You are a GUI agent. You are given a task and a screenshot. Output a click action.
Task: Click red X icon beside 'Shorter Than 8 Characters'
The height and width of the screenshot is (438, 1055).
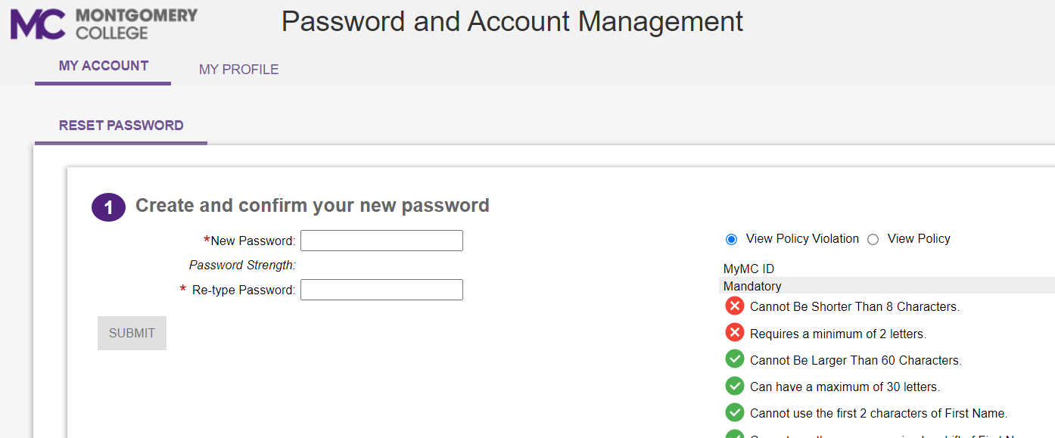click(735, 306)
